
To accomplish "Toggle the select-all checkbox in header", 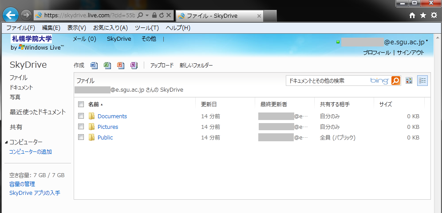I will pyautogui.click(x=81, y=105).
